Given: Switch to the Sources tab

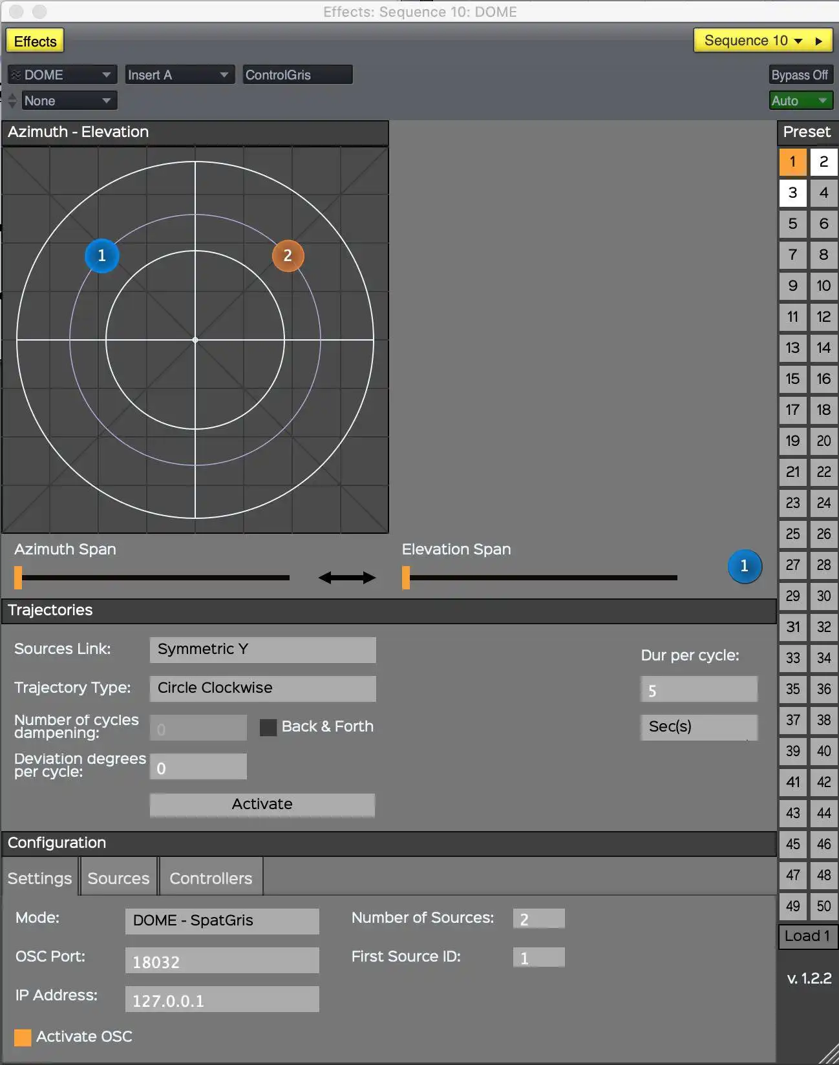Looking at the screenshot, I should [118, 878].
